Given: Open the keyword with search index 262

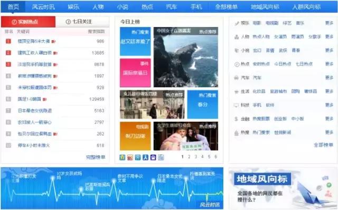Looking at the screenshot, I should (35, 134).
